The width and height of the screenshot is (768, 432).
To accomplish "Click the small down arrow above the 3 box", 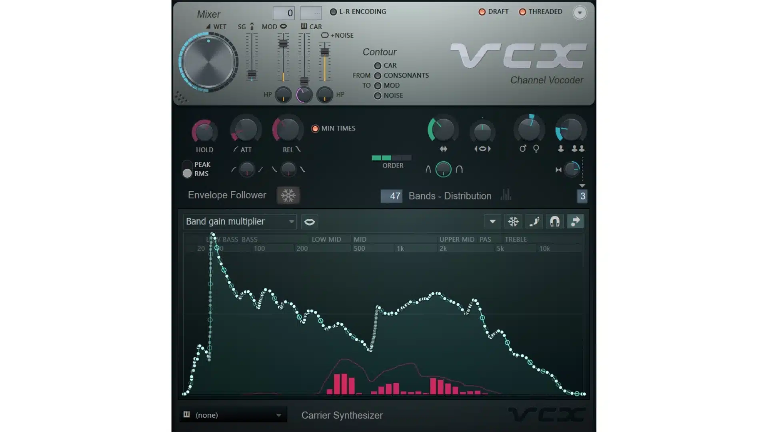I will click(x=582, y=186).
